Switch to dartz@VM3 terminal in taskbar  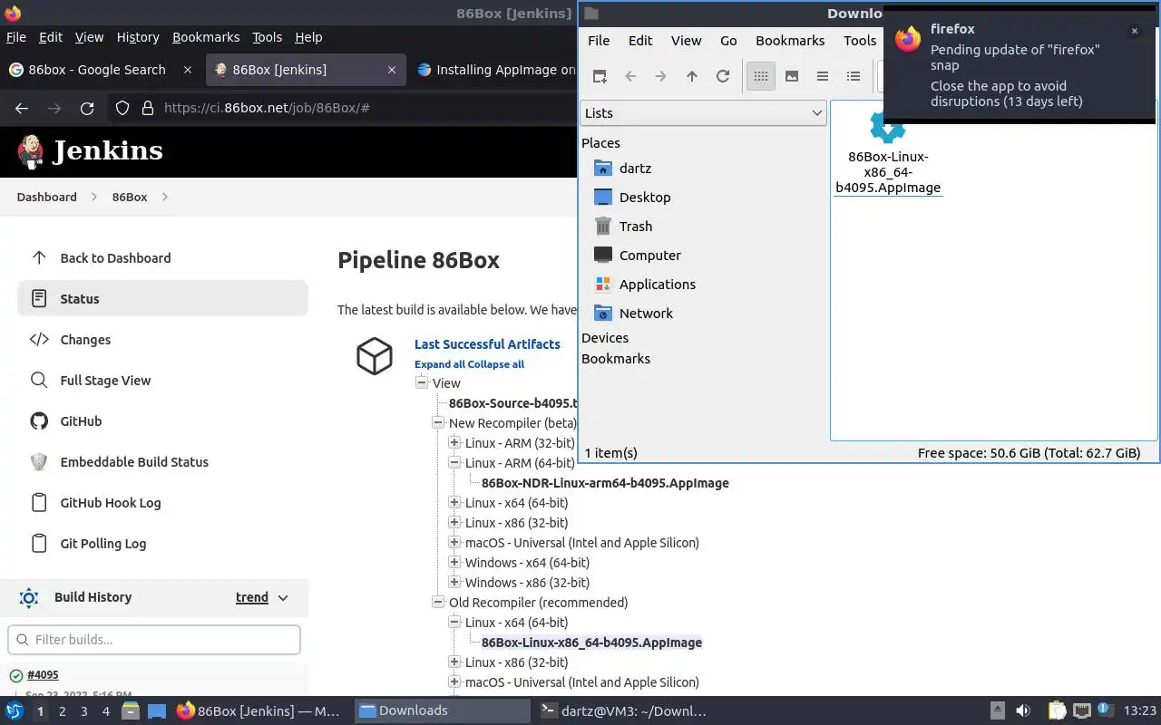[624, 711]
